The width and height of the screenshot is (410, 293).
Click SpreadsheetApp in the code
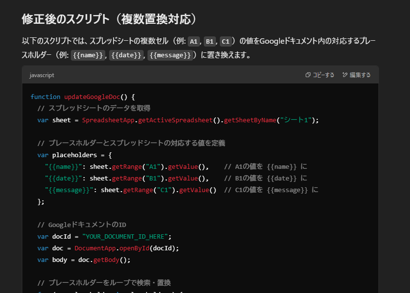coord(108,120)
